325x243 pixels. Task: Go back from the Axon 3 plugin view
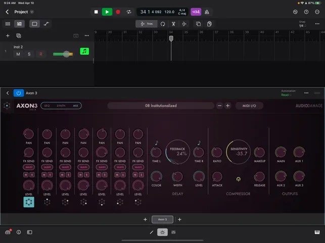tap(8, 93)
